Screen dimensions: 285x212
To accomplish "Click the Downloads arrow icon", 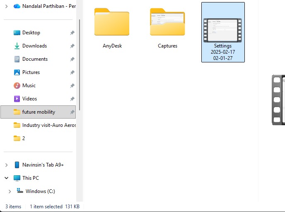I will click(x=17, y=46).
